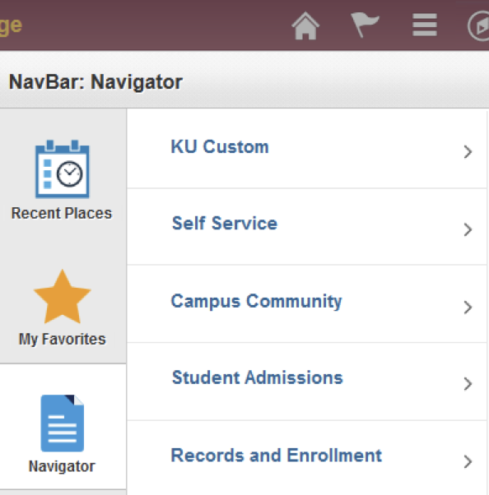
Task: Select the My Favorites star icon
Action: pos(63,297)
